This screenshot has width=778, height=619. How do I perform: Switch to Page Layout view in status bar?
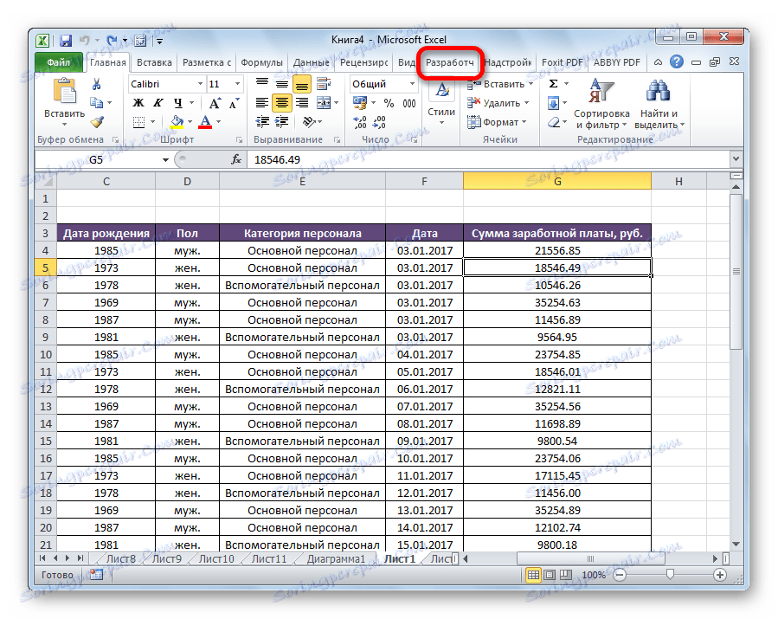coord(550,575)
